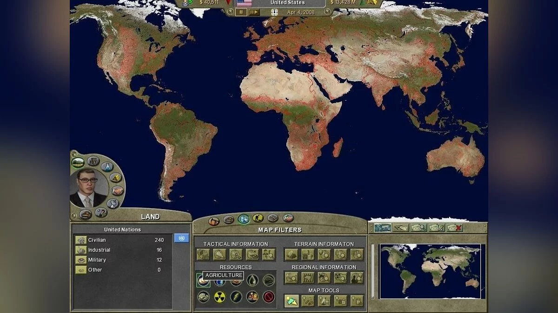Toggle the red no-entry resource filter

click(268, 297)
